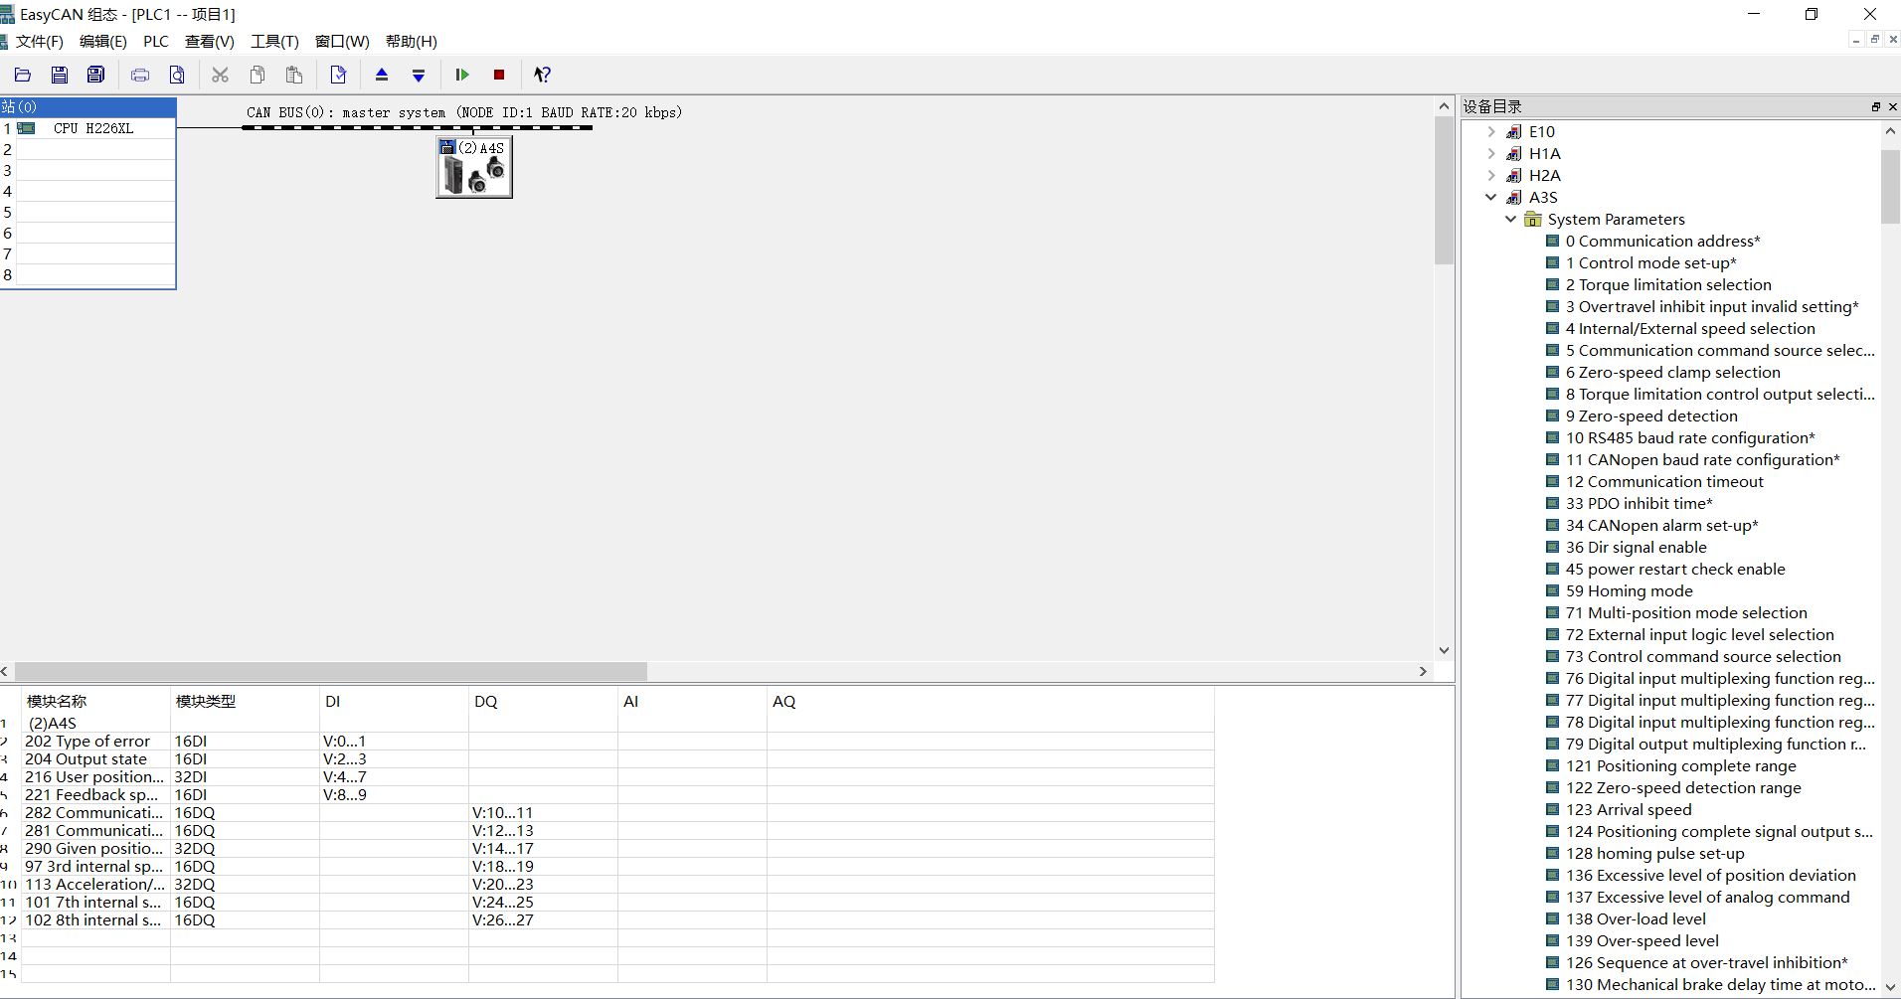The height and width of the screenshot is (999, 1901).
Task: Click the compile/check document icon
Action: [338, 75]
